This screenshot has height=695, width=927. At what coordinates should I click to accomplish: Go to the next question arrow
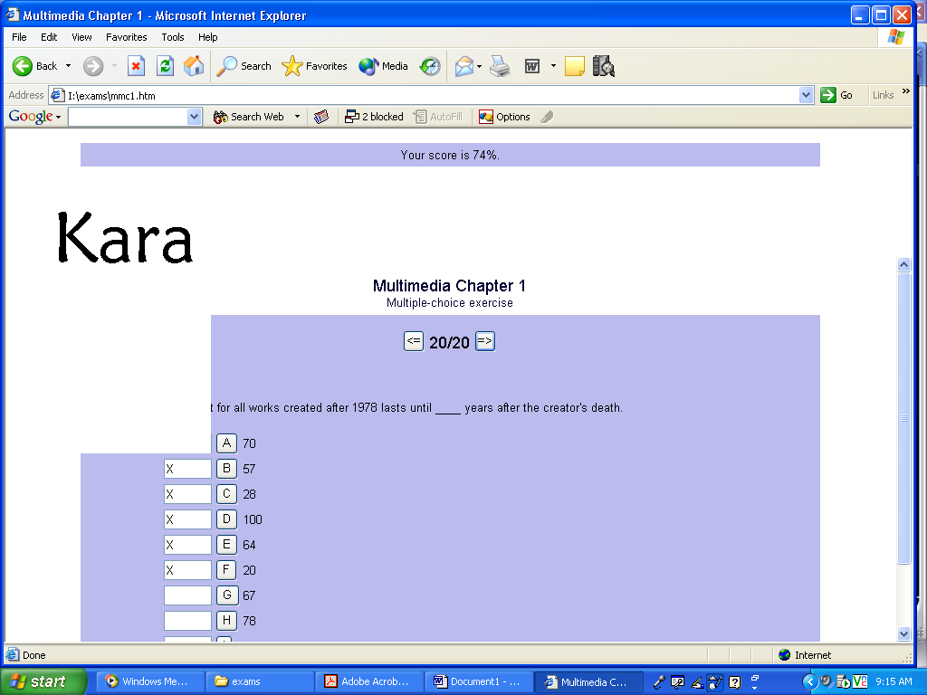[x=485, y=341]
